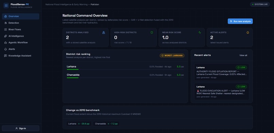Open the Overview page
274x133 pixels.
21,16
